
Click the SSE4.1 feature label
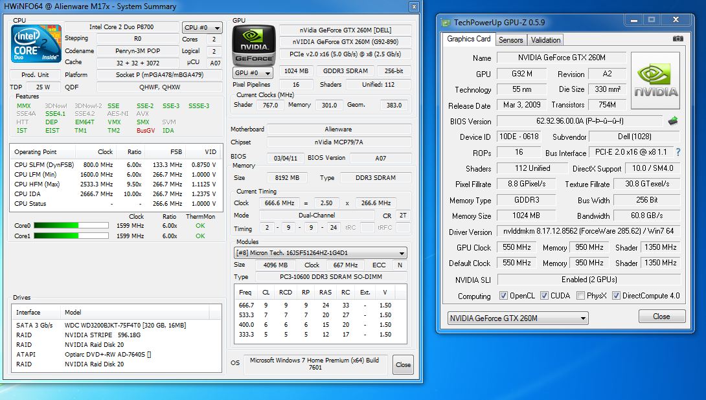pyautogui.click(x=56, y=114)
